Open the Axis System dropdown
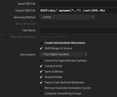Image resolution: width=117 pixels, height=97 pixels. tap(64, 54)
